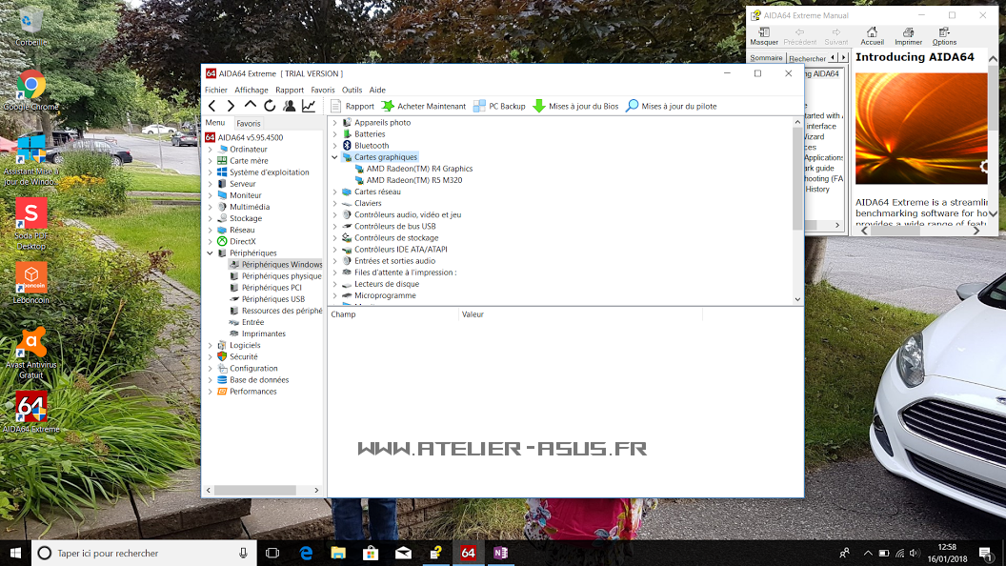Image resolution: width=1006 pixels, height=566 pixels.
Task: Expand the Cartes réseau node
Action: (334, 192)
